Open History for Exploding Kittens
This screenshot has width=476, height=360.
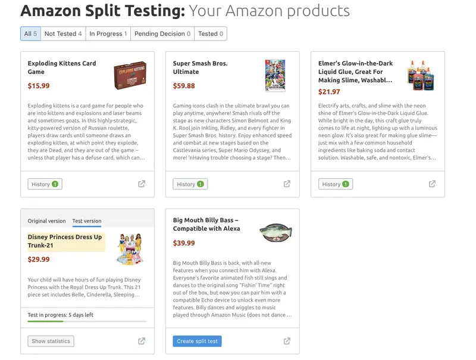tap(45, 184)
